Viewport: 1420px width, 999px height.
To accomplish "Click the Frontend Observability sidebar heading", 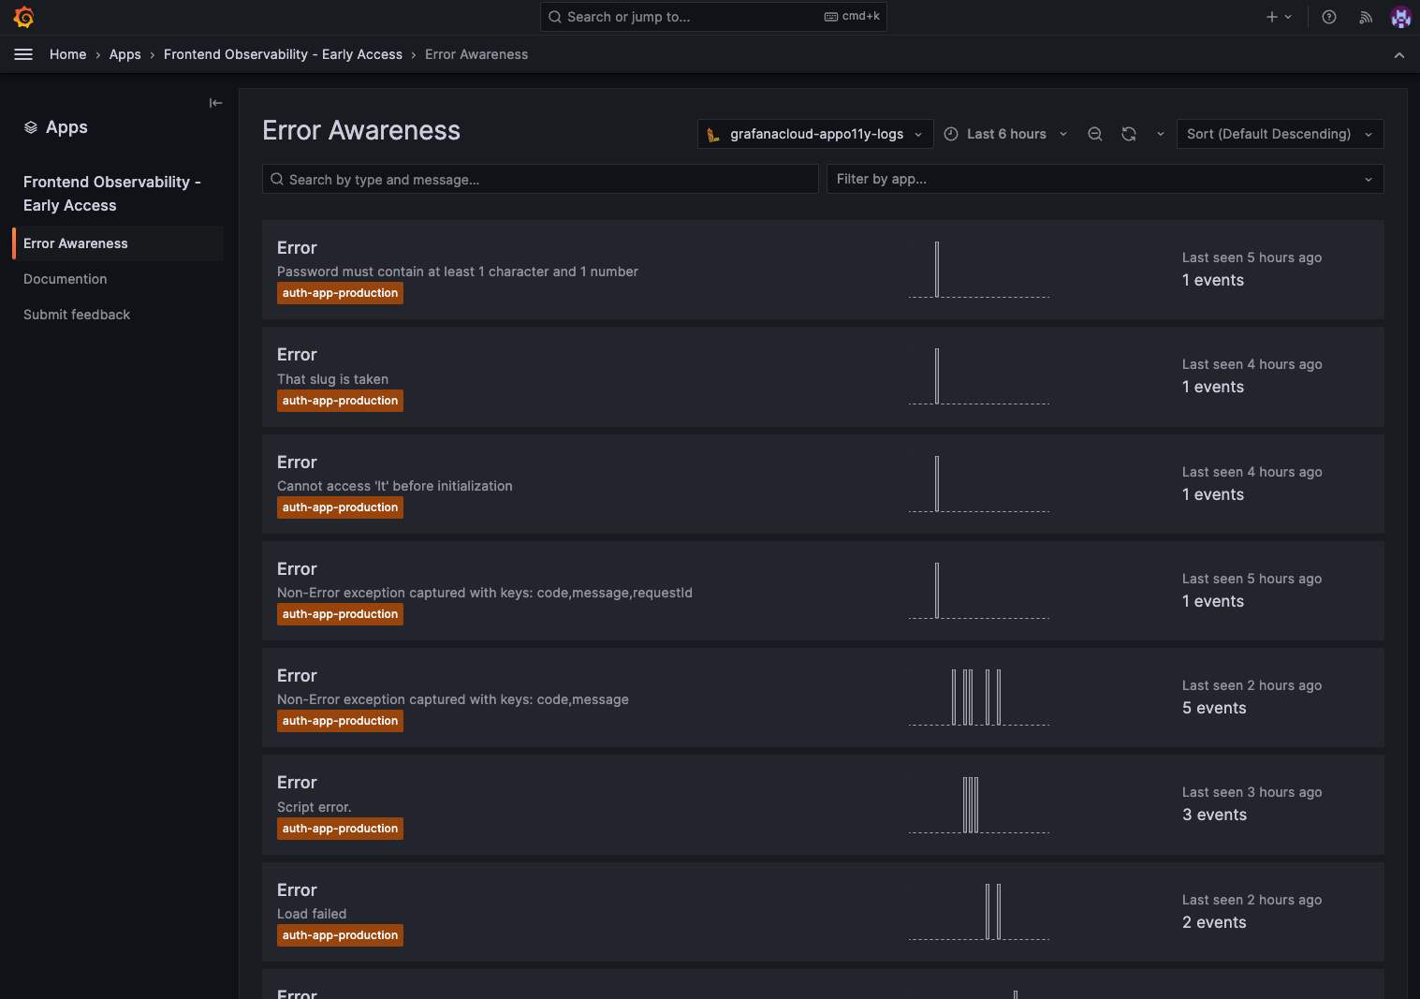I will 112,194.
